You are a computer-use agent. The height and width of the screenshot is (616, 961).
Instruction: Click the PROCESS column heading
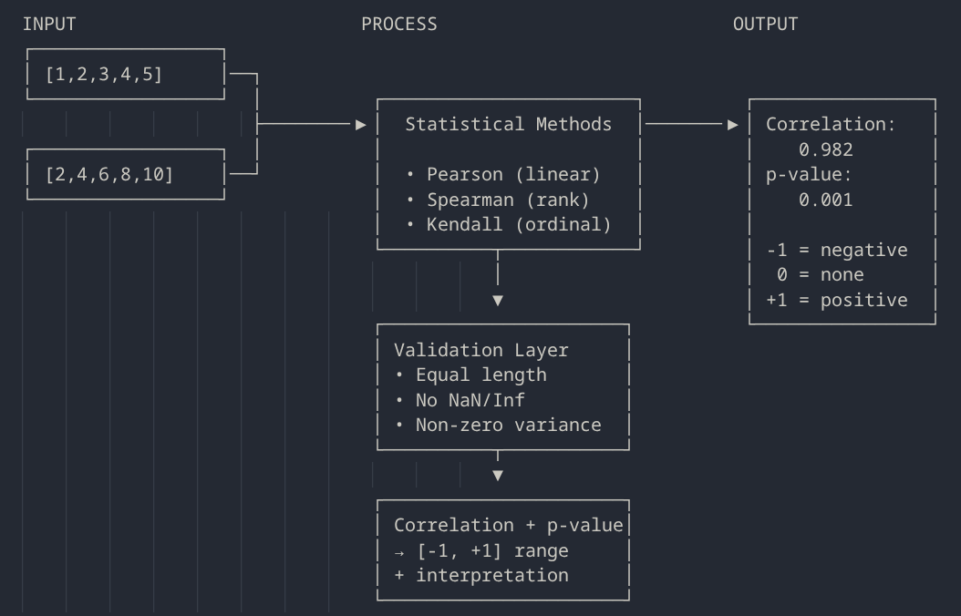point(399,24)
